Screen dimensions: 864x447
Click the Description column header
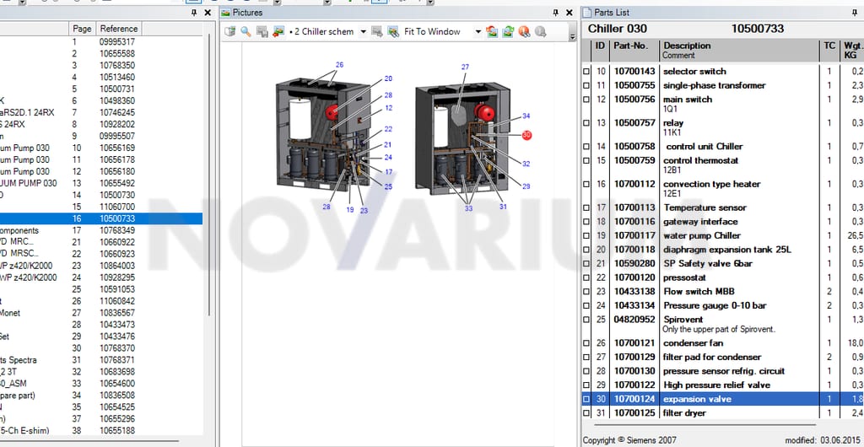(739, 51)
